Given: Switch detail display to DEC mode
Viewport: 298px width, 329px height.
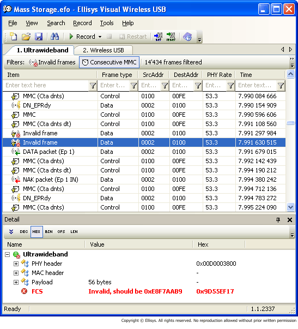Looking at the screenshot, I should click(23, 232).
